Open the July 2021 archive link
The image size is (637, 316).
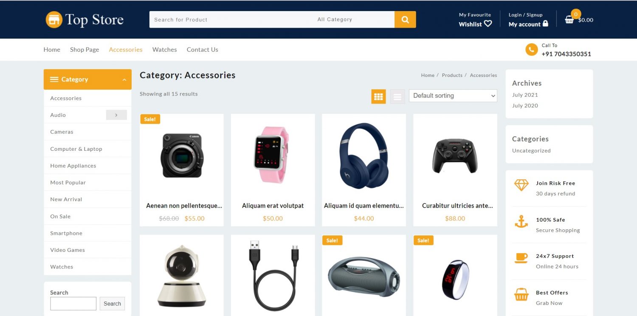pos(525,95)
